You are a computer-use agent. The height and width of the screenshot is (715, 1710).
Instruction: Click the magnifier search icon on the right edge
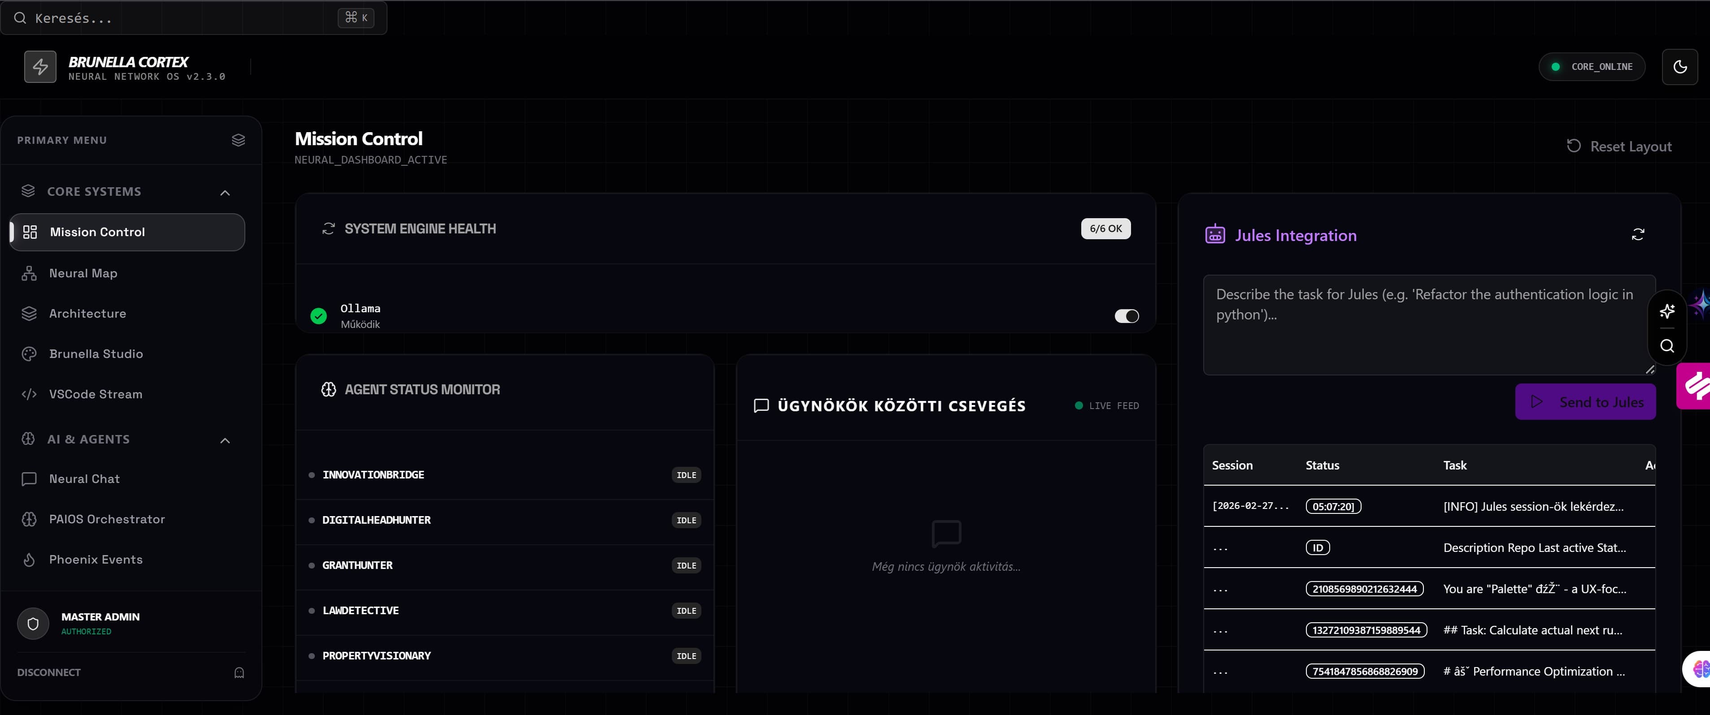coord(1667,345)
